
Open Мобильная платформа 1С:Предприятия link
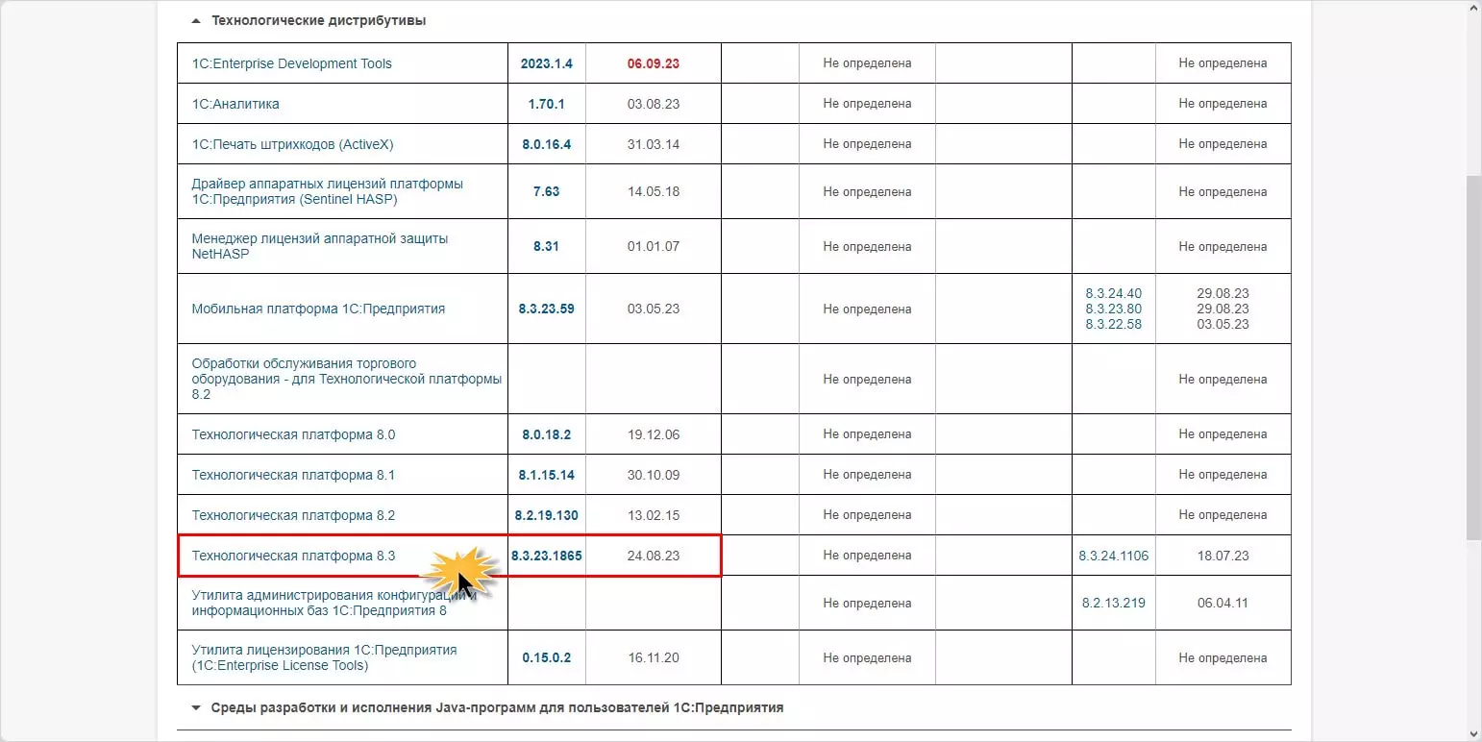[x=318, y=309]
